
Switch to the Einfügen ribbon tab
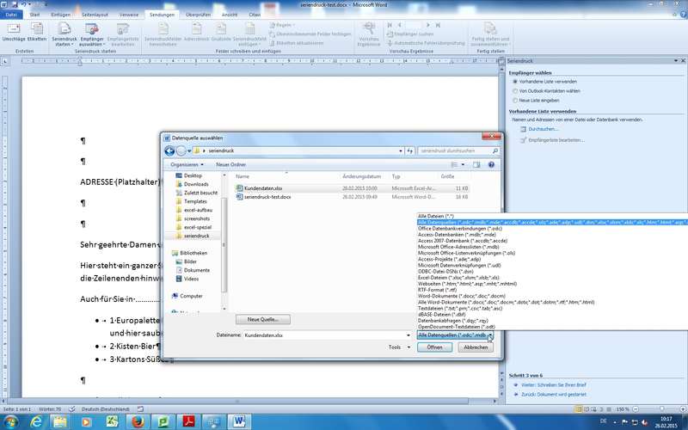pos(61,15)
